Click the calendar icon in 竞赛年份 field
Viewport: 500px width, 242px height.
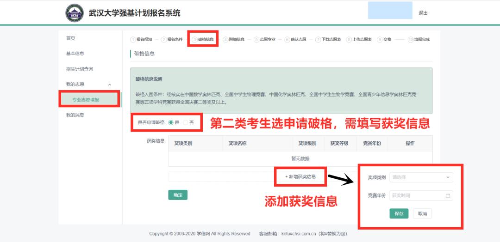(x=448, y=195)
